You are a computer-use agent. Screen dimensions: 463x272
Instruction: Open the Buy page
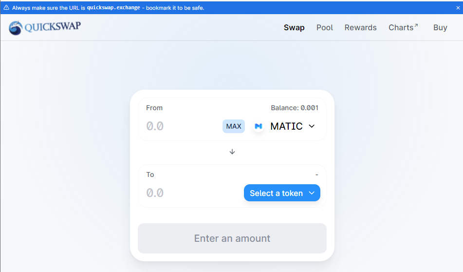tap(440, 28)
